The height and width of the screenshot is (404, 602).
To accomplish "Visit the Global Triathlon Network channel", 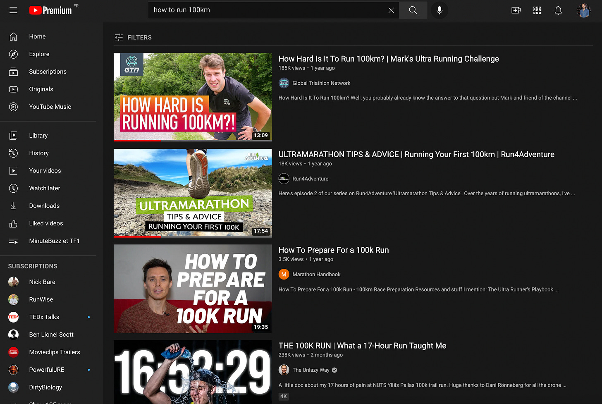I will (x=321, y=83).
